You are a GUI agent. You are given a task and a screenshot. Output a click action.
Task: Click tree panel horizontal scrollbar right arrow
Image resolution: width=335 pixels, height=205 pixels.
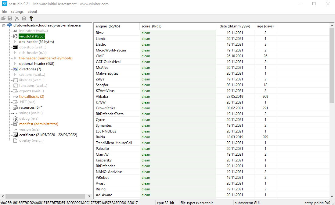(89, 196)
